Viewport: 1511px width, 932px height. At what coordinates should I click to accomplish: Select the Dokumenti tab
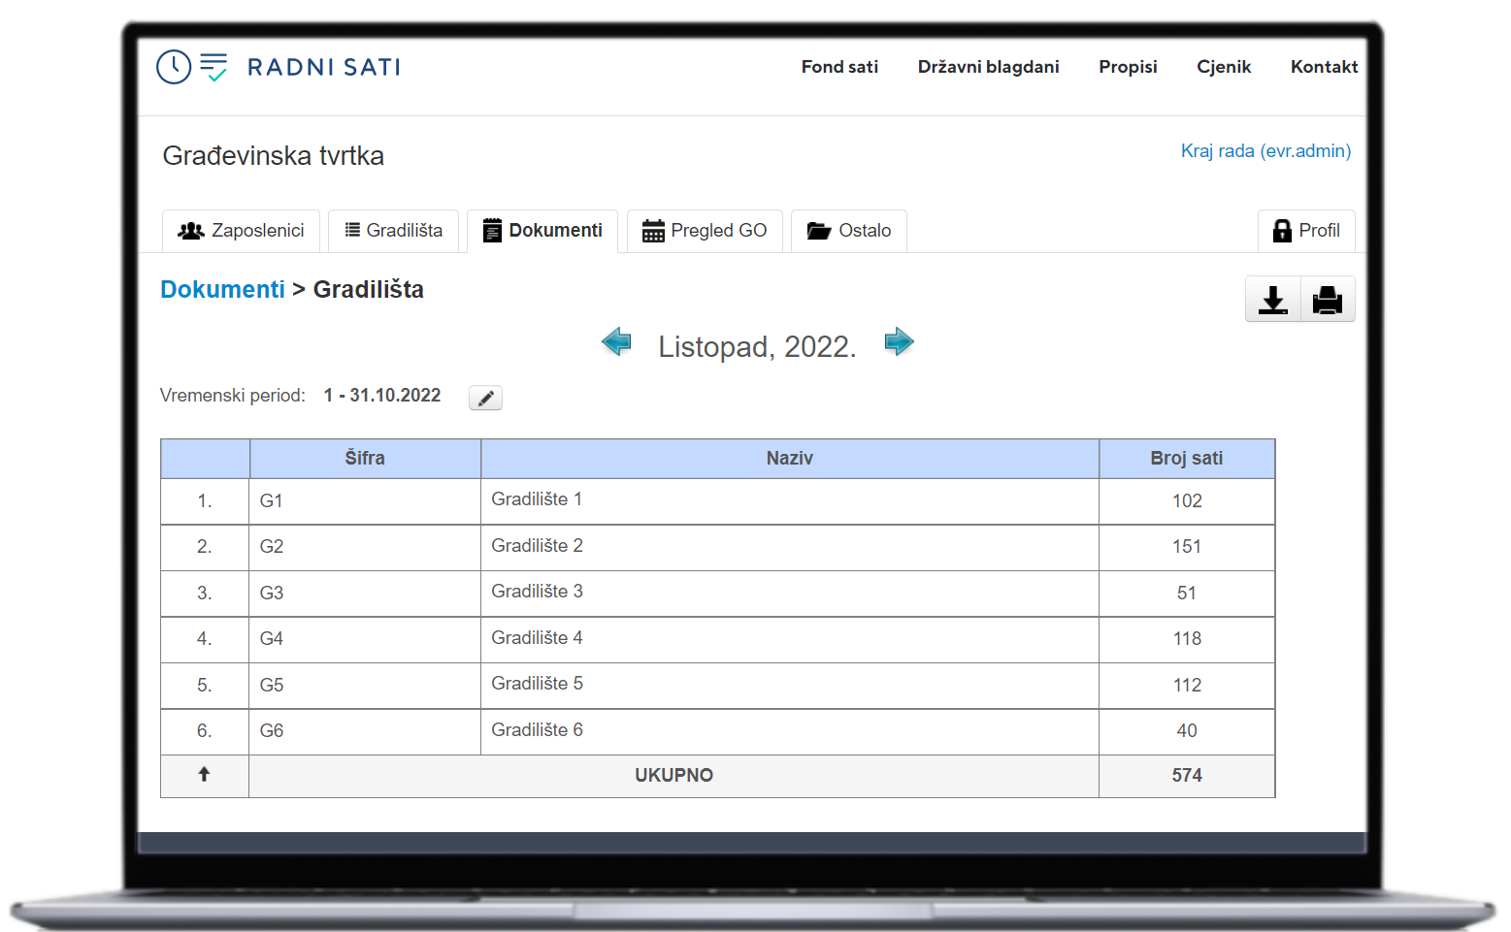[542, 231]
